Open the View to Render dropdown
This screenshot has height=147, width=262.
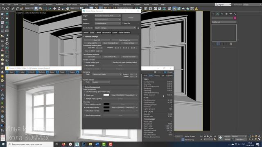coord(115,28)
